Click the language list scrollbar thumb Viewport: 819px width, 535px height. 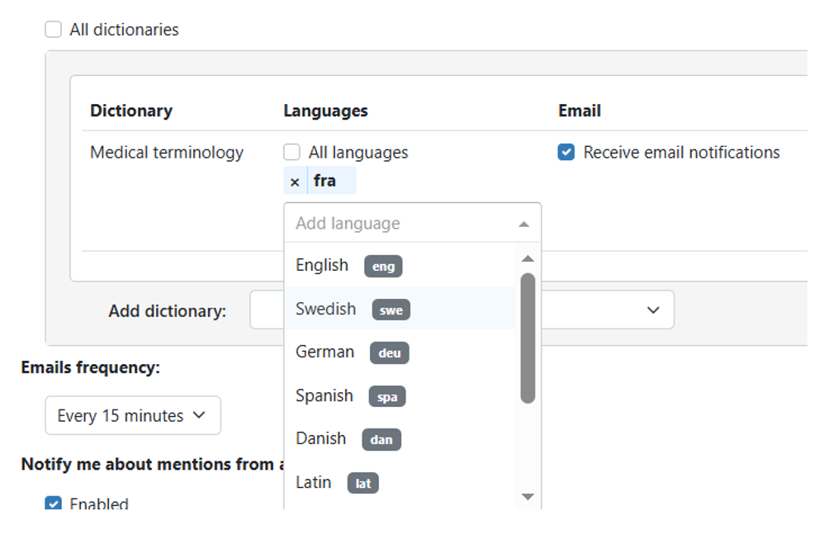point(528,338)
